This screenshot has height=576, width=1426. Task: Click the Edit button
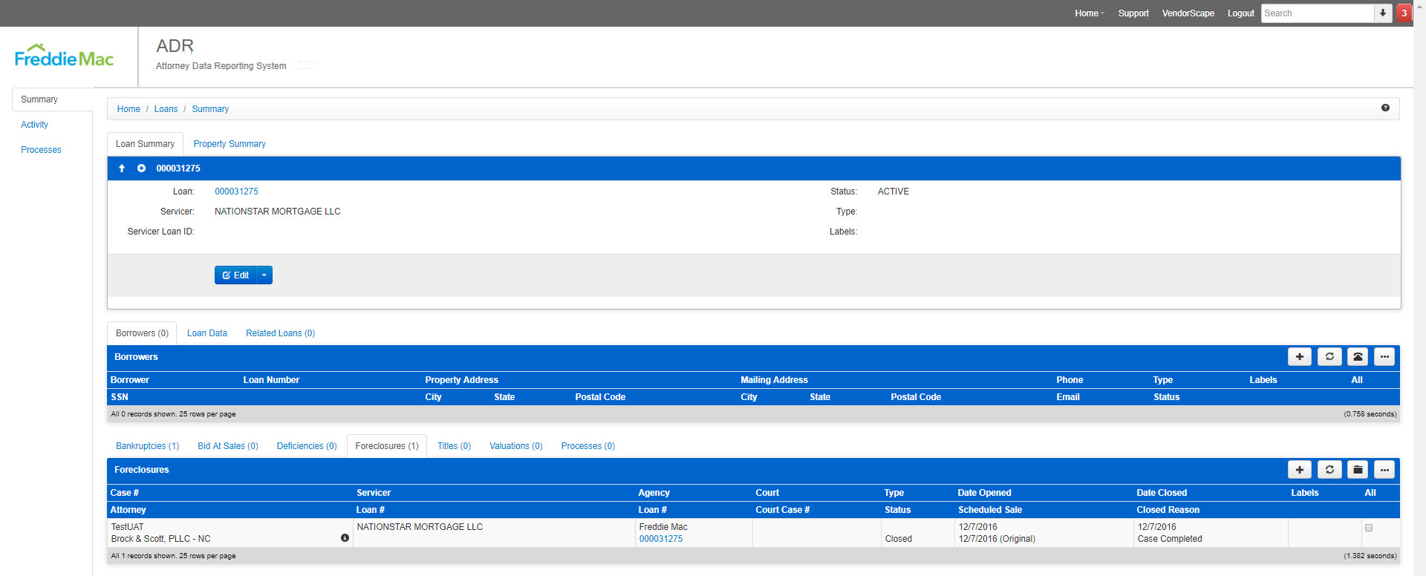235,275
